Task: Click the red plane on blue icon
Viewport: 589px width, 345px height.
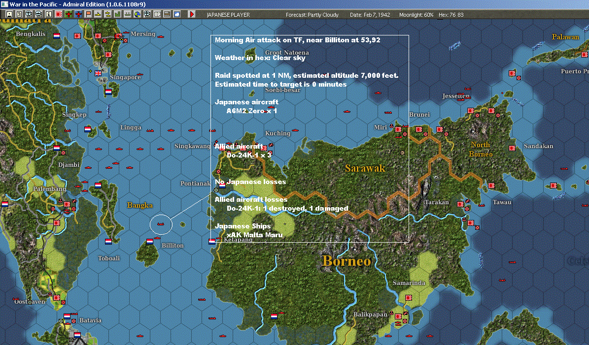Action: pyautogui.click(x=78, y=14)
